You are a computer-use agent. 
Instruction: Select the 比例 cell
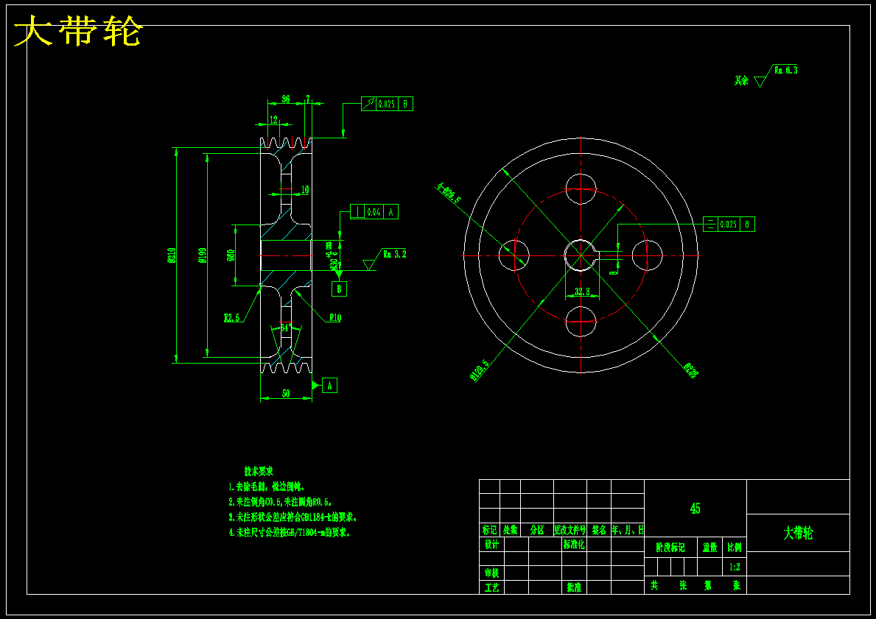coord(734,548)
